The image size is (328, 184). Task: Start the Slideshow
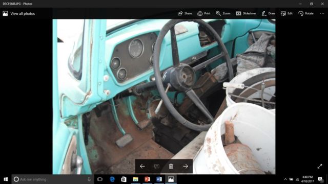(246, 13)
